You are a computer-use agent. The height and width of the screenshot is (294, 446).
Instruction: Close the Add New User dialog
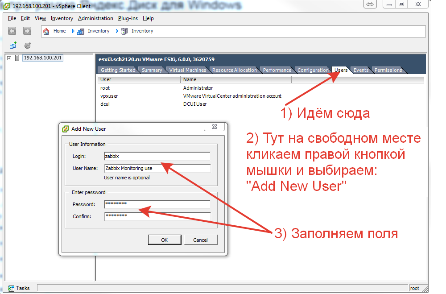pyautogui.click(x=214, y=127)
